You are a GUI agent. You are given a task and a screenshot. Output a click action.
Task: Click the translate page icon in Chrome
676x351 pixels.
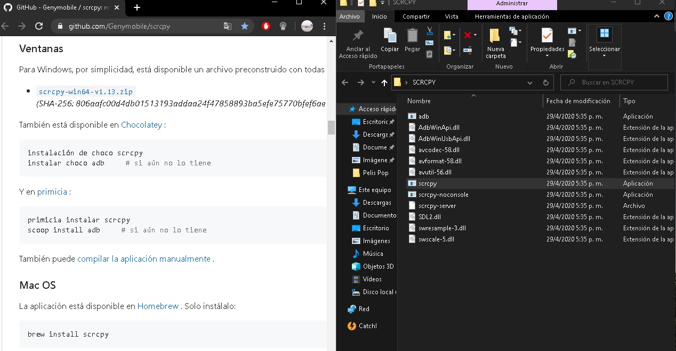(x=228, y=26)
